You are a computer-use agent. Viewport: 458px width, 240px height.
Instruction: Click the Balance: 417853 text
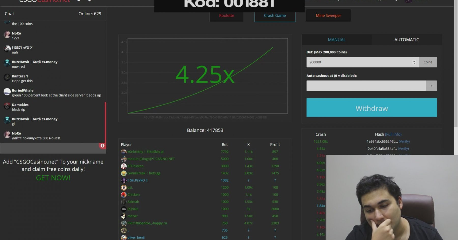[x=205, y=130]
